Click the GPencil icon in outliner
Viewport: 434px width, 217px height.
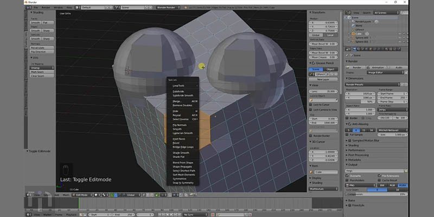click(353, 29)
